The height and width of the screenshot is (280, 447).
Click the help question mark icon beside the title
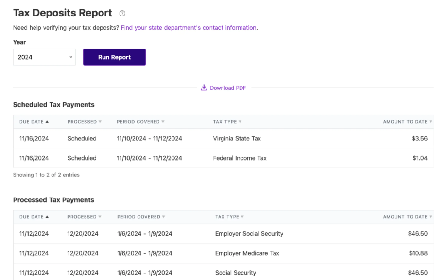[x=122, y=13]
